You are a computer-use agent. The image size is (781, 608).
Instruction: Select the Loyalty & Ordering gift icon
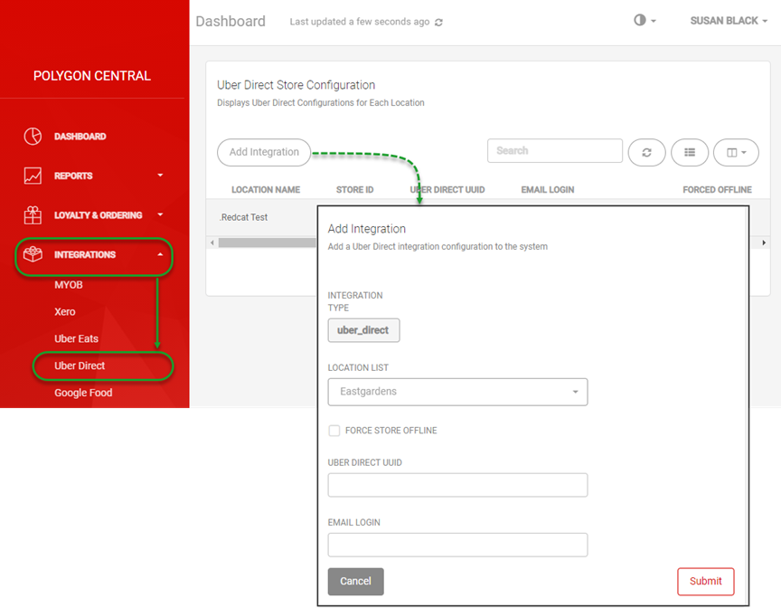(x=33, y=215)
